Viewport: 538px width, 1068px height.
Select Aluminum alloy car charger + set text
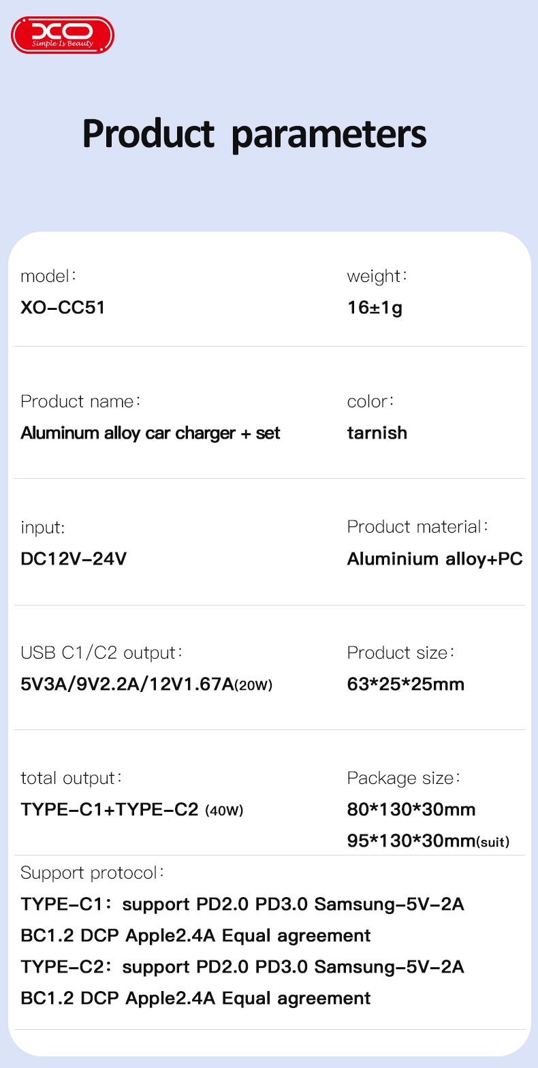point(150,433)
